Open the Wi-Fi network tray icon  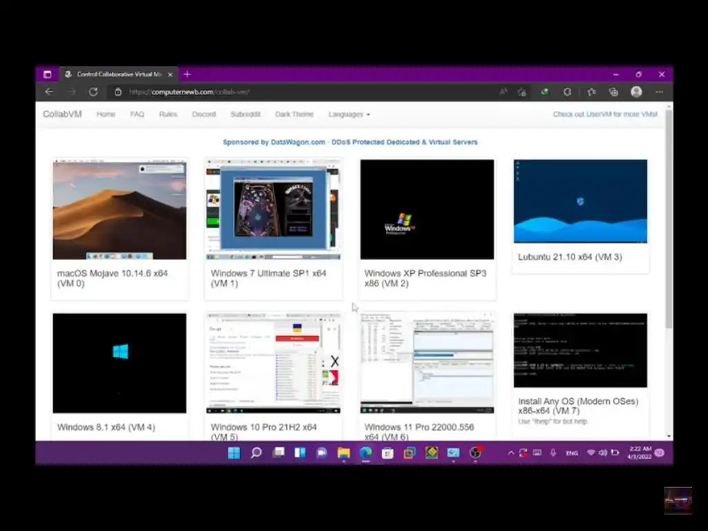tap(590, 452)
